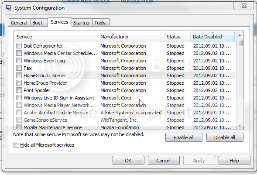Click the date disabled value for Print Spooler
The width and height of the screenshot is (257, 175).
pyautogui.click(x=212, y=90)
